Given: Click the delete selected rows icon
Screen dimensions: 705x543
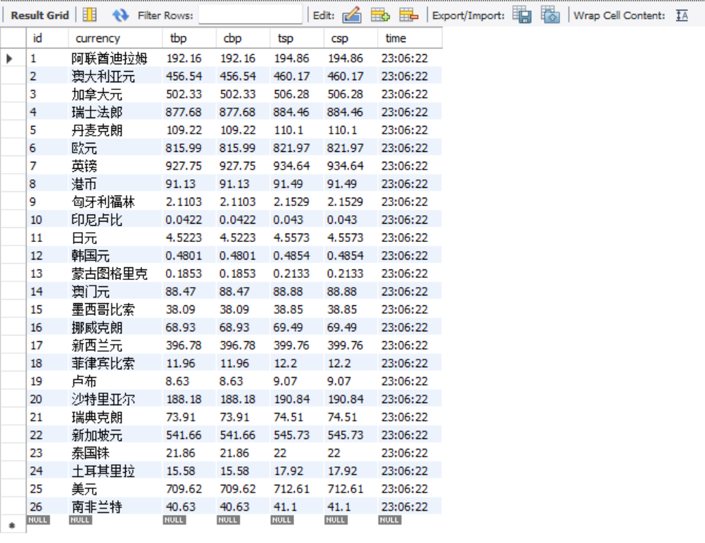Looking at the screenshot, I should [x=408, y=15].
